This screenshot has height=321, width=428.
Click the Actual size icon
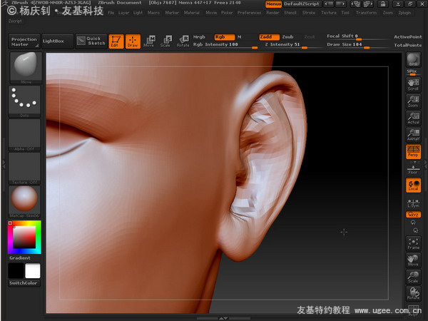click(x=413, y=118)
